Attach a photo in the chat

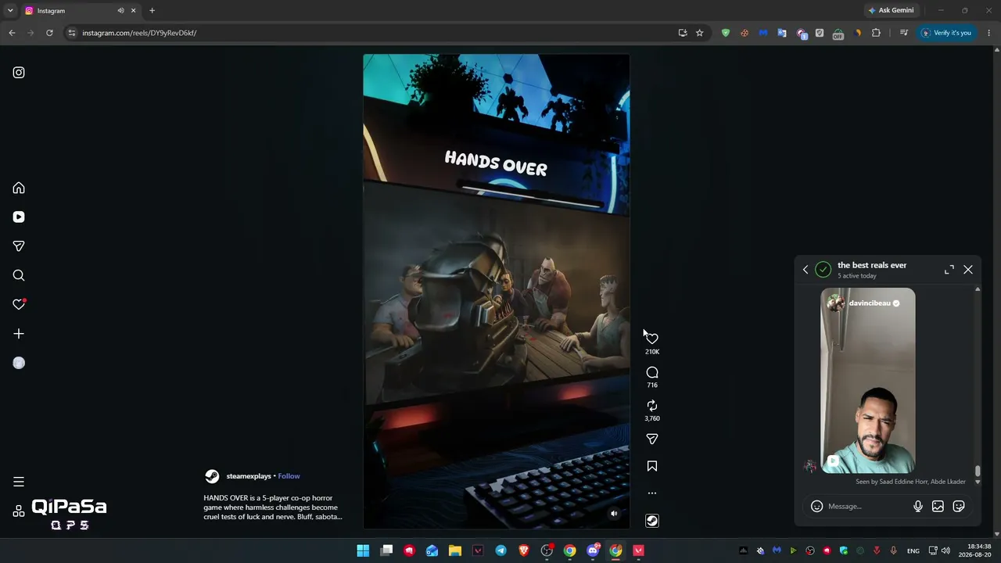[x=938, y=507]
